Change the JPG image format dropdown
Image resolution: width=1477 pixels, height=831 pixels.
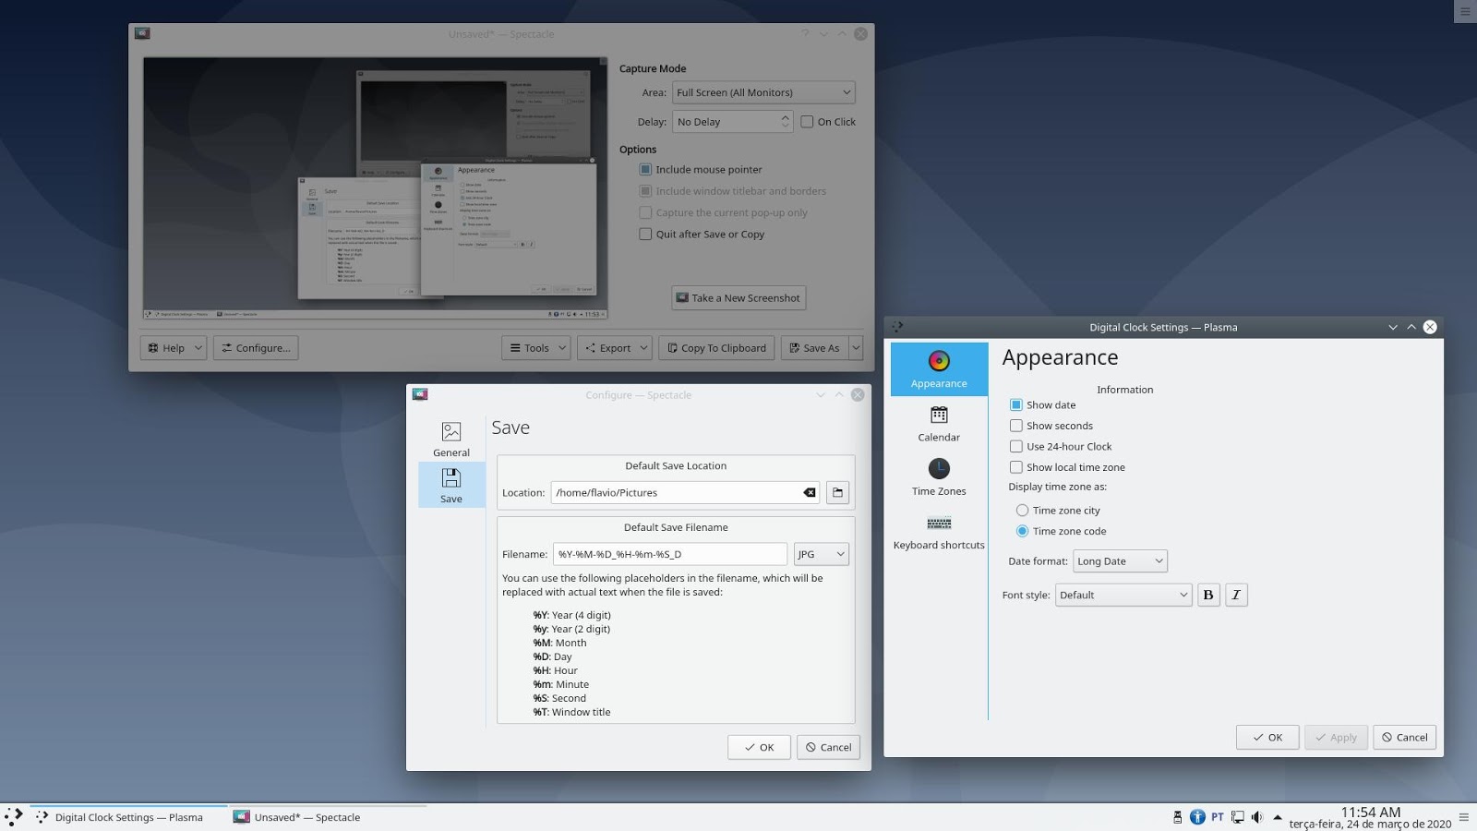pos(821,554)
